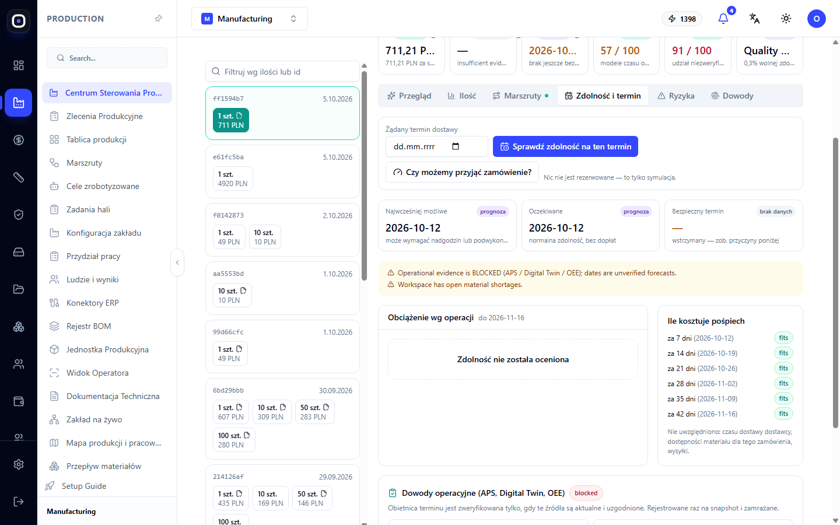
Task: Click the order list vertical scrollbar
Action: click(364, 175)
